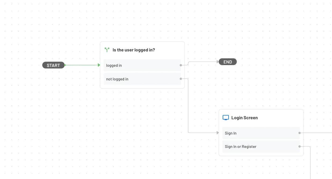This screenshot has height=179, width=332.
Task: Click the line extending right from "Sign In"
Action: click(320, 132)
